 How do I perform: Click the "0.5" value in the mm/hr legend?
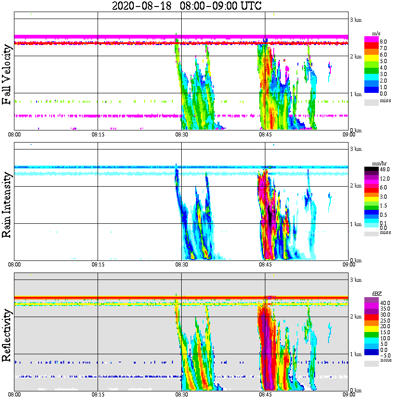click(x=383, y=214)
